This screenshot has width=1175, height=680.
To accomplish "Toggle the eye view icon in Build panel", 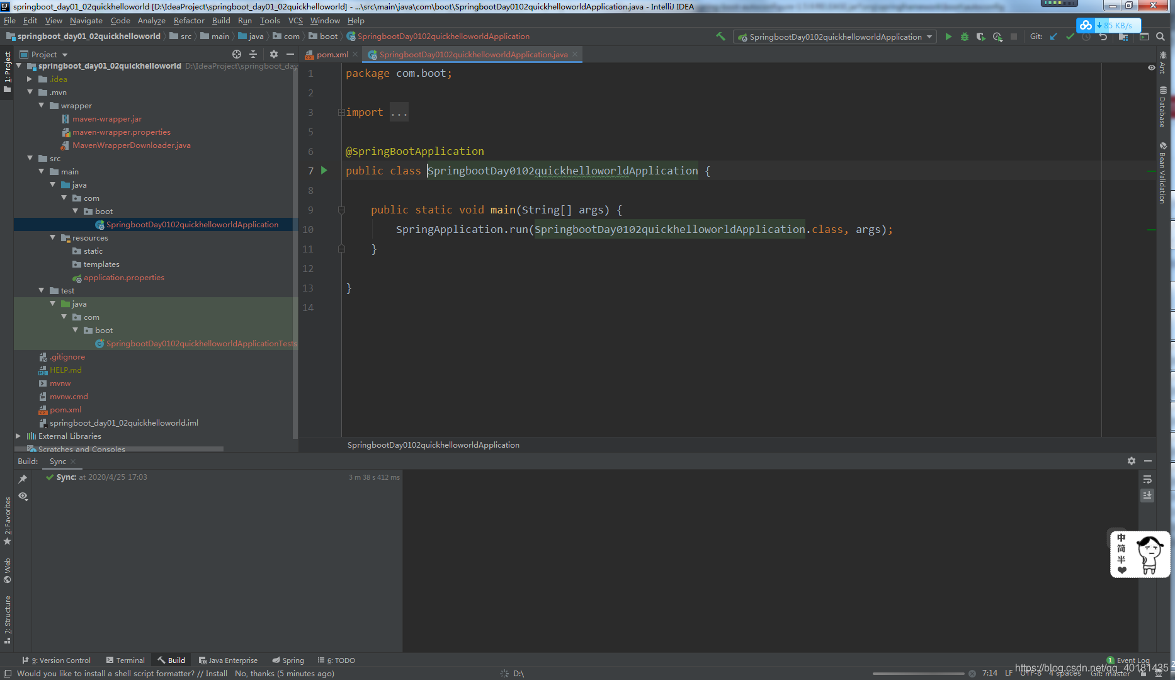I will pos(23,496).
